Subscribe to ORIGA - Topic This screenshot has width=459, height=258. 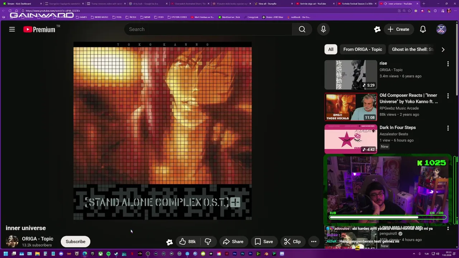click(x=75, y=242)
